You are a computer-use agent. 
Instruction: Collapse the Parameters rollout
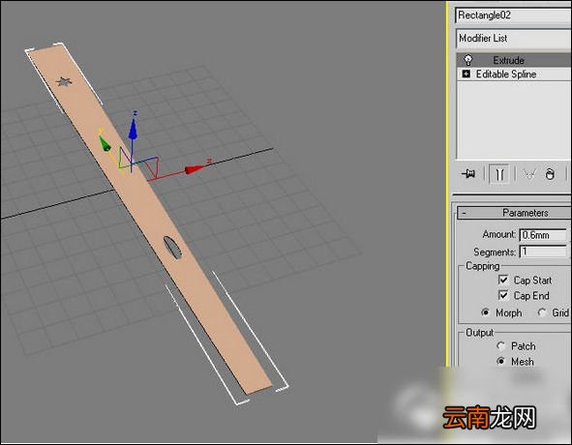tap(514, 213)
